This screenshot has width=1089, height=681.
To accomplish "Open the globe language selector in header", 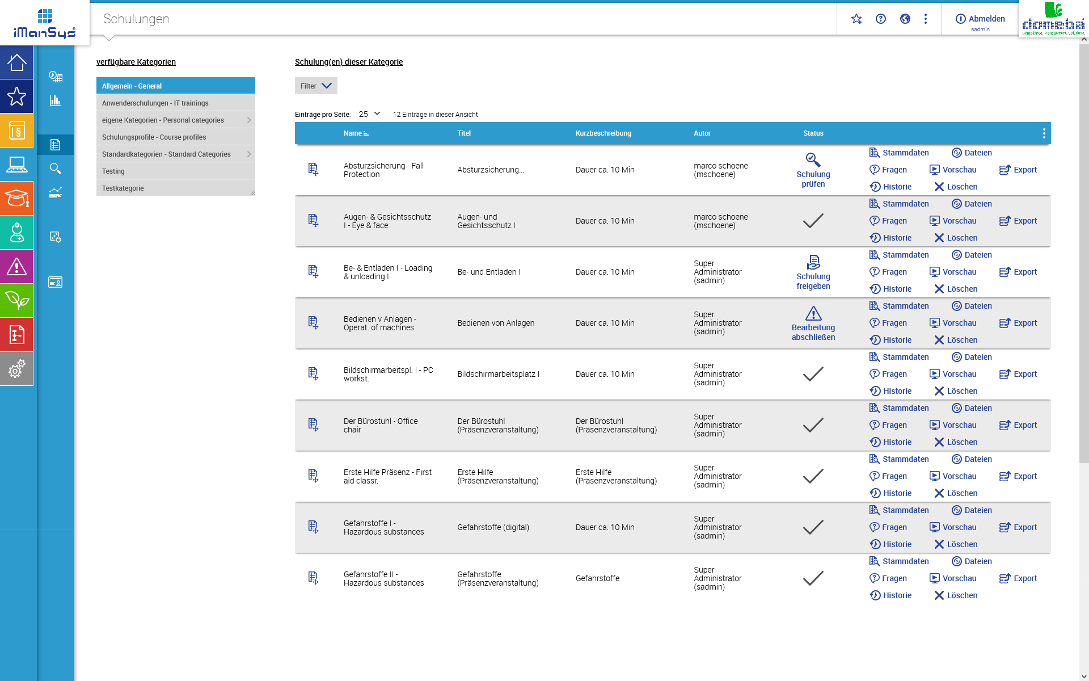I will 905,19.
